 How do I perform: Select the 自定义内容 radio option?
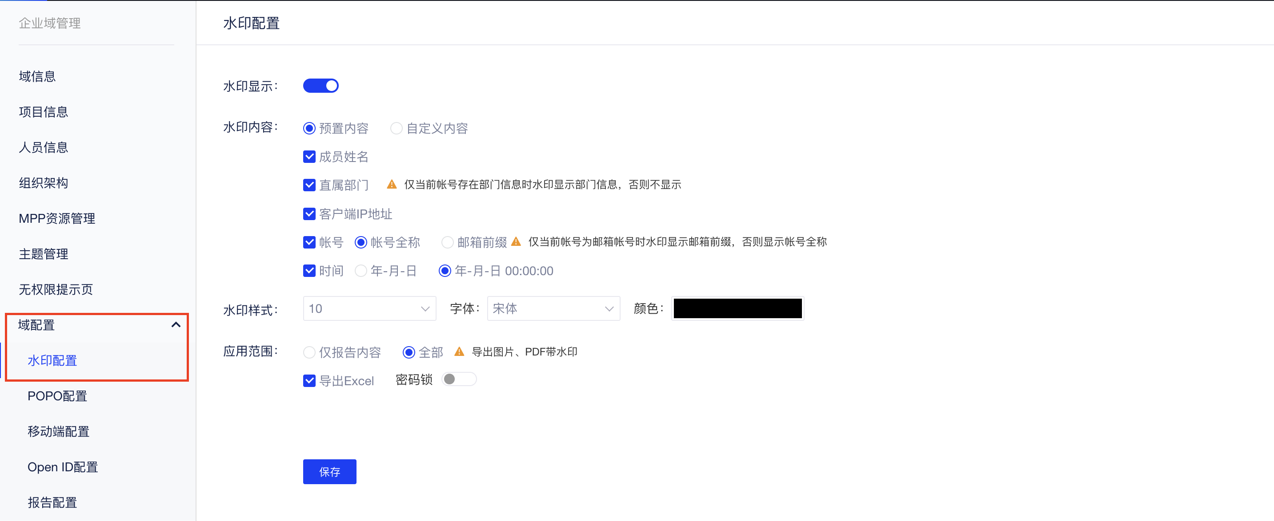coord(396,128)
